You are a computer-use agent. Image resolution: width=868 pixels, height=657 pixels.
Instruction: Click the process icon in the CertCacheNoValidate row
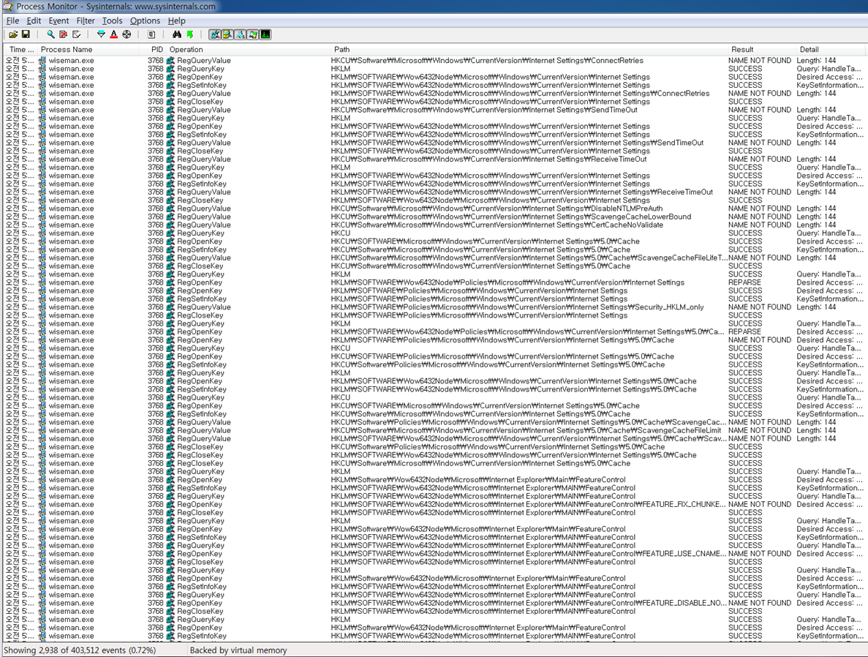coord(42,225)
